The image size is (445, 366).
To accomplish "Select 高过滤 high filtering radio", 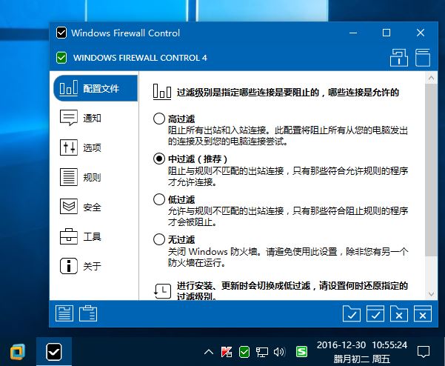I will tap(158, 119).
